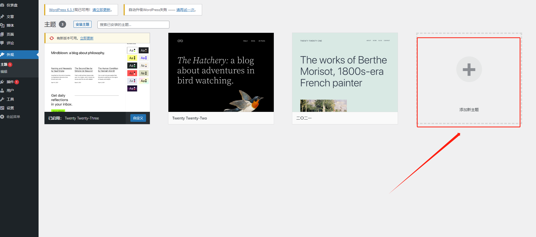Collapse the sidebar using 收起菜单

click(13, 117)
